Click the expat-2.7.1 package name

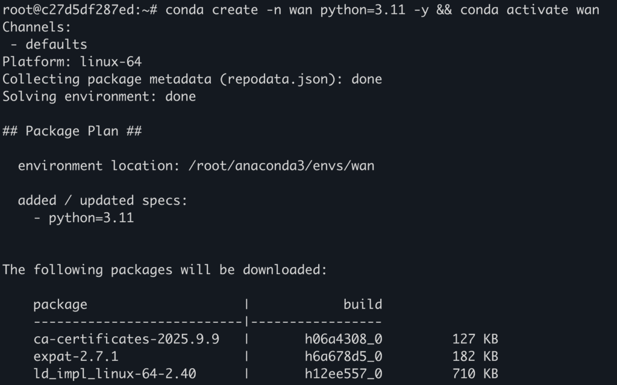tap(75, 357)
